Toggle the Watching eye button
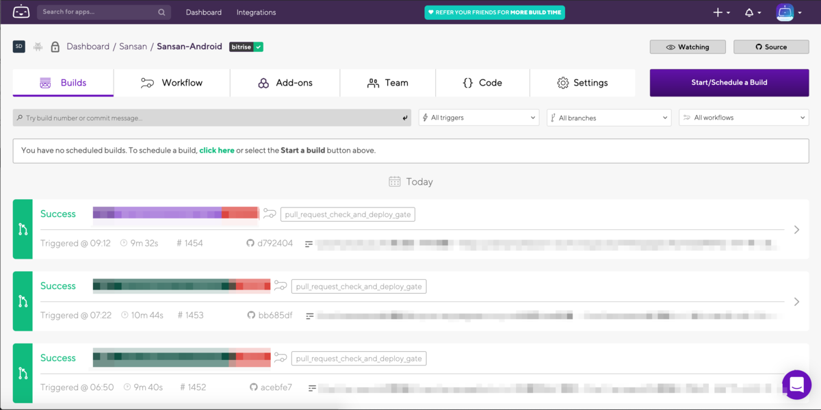 coord(688,47)
